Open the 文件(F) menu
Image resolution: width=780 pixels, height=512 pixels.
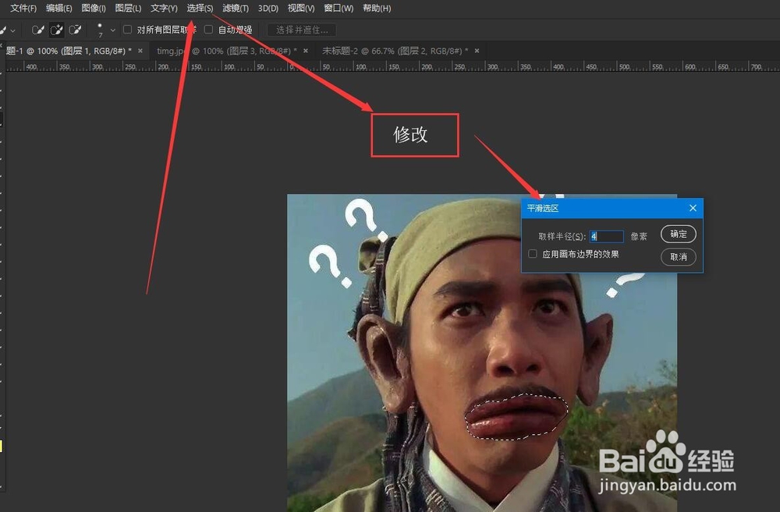pos(23,8)
